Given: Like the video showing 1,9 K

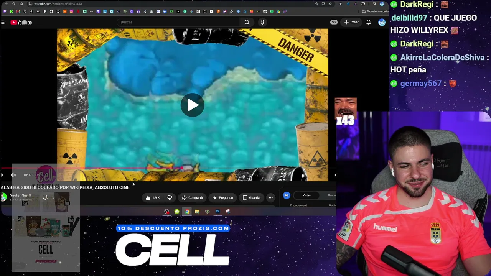Looking at the screenshot, I should point(152,198).
